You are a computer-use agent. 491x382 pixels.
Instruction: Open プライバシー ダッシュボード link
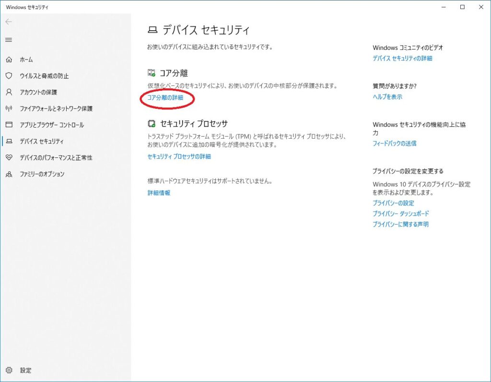click(x=401, y=214)
